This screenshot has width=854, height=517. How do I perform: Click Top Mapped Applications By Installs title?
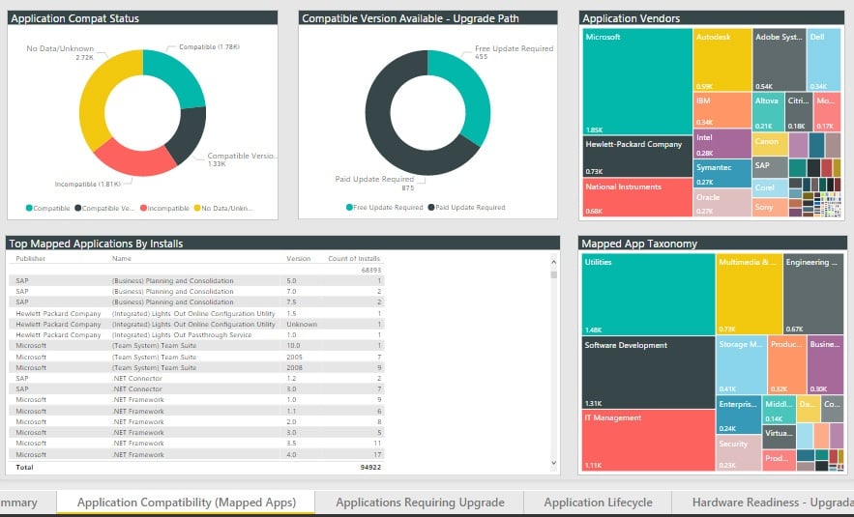point(96,244)
